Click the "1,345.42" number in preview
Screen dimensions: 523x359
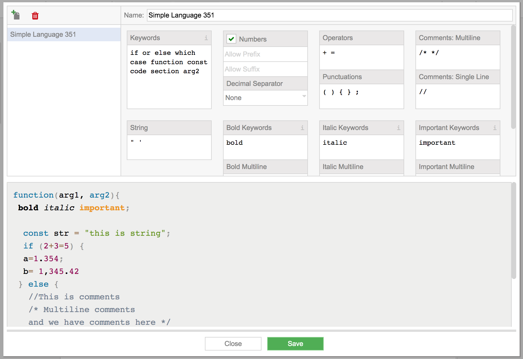coord(59,271)
